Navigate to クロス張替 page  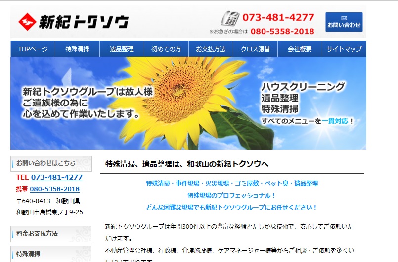[255, 49]
